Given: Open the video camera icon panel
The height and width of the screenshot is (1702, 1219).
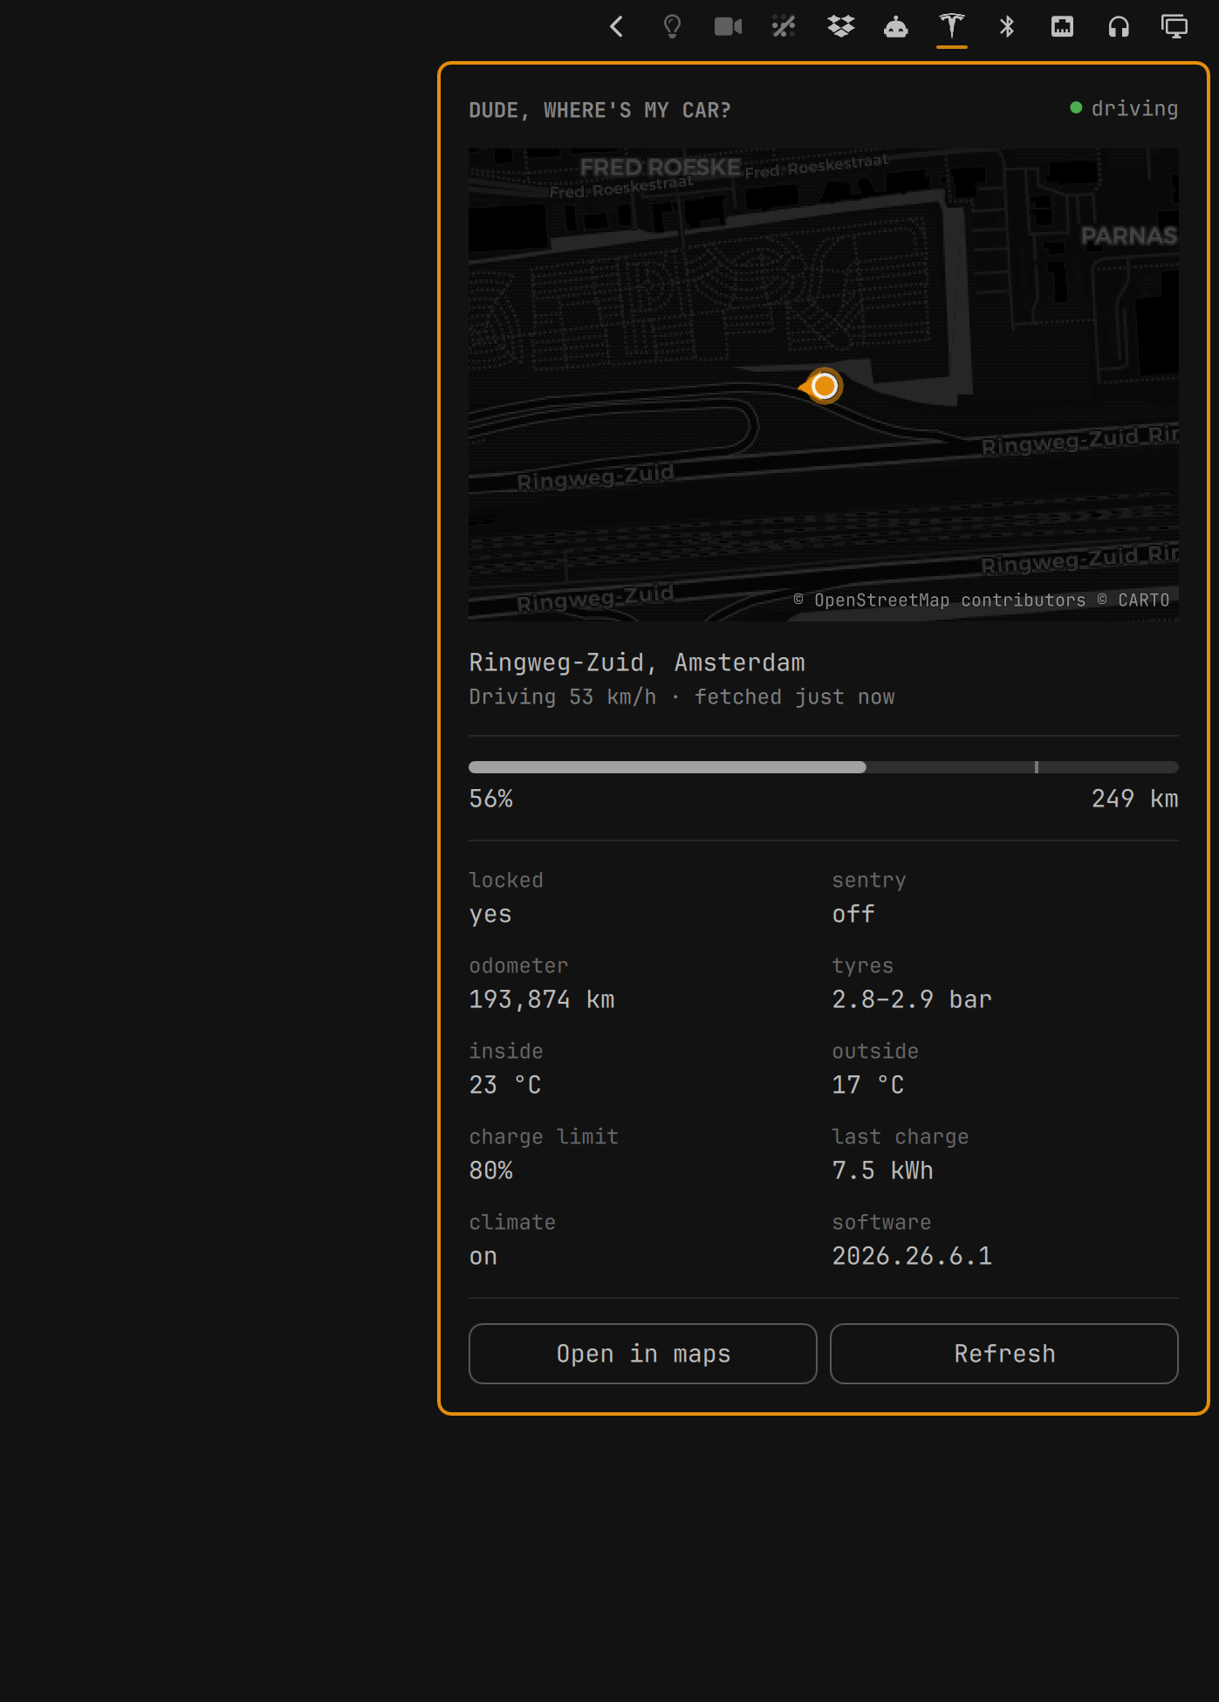Looking at the screenshot, I should click(728, 26).
